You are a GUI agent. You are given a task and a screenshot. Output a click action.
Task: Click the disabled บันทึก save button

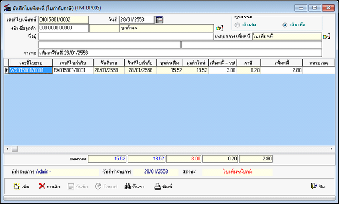pos(78,186)
